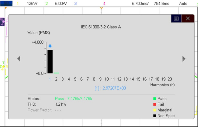The image size is (198, 127).
Task: Open the blue main menu icon
Action: click(6, 3)
